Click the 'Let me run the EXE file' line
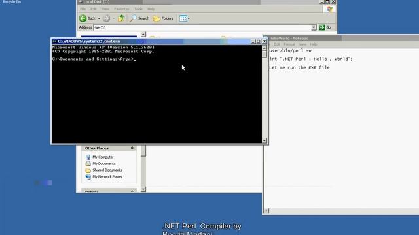The image size is (419, 235). click(x=299, y=67)
